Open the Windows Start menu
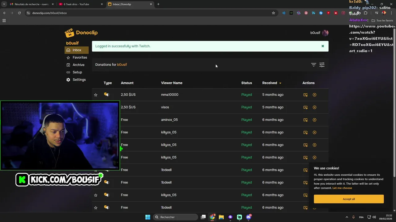Image resolution: width=396 pixels, height=222 pixels. [148, 217]
